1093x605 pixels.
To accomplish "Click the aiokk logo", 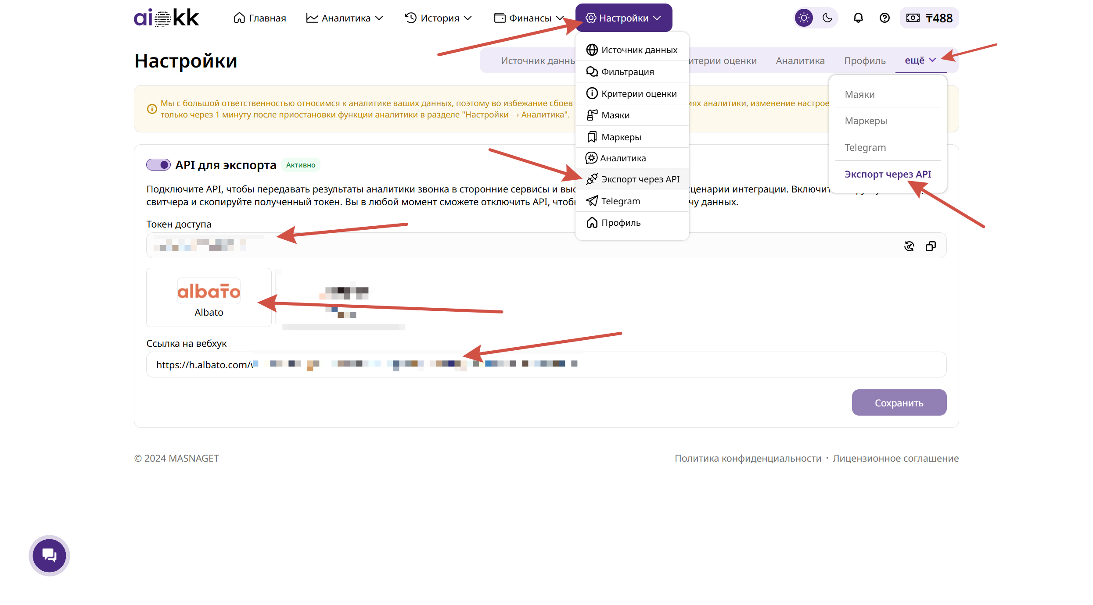I will 166,18.
